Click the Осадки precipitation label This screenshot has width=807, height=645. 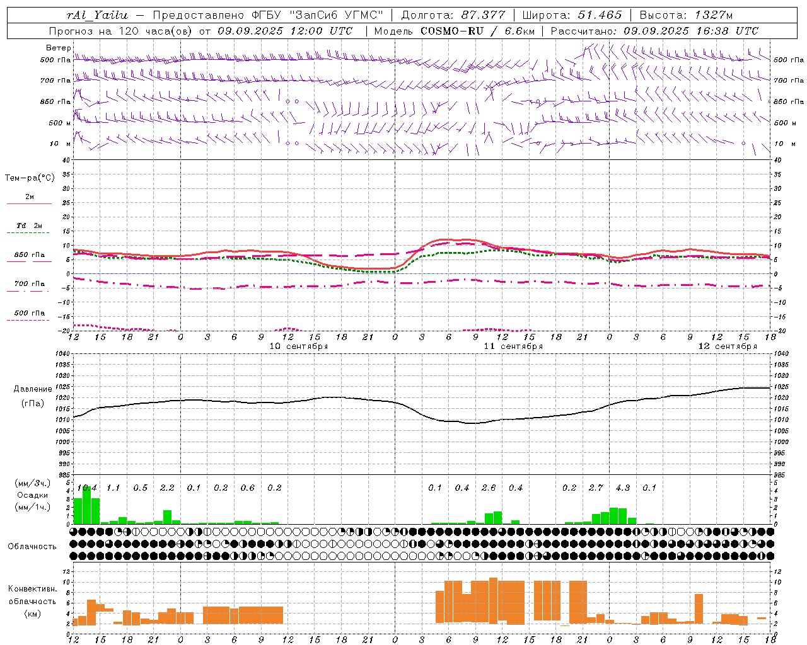(x=32, y=495)
